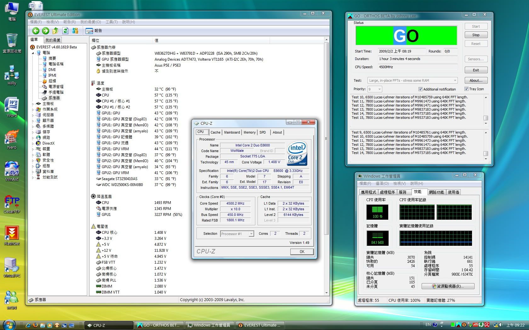The image size is (529, 330).
Task: Toggle Additional notification checkbox in ORTHOS
Action: [x=420, y=89]
